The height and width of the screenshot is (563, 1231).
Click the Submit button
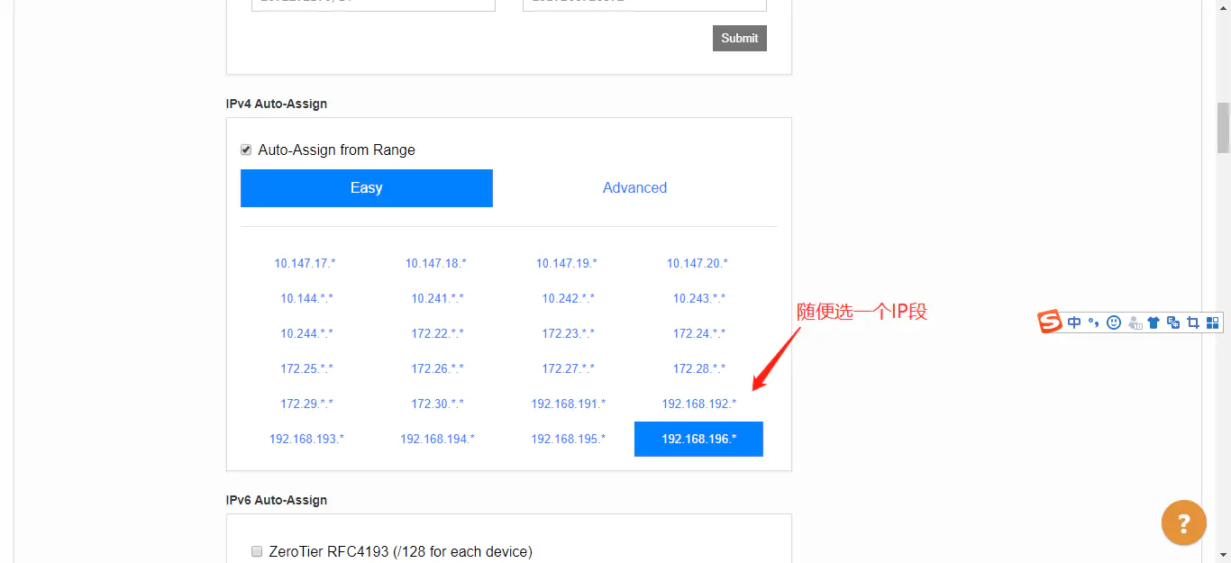[740, 38]
